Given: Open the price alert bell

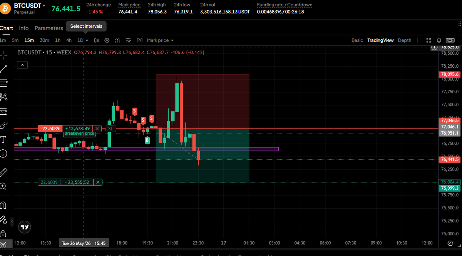Looking at the screenshot, I should 439,40.
